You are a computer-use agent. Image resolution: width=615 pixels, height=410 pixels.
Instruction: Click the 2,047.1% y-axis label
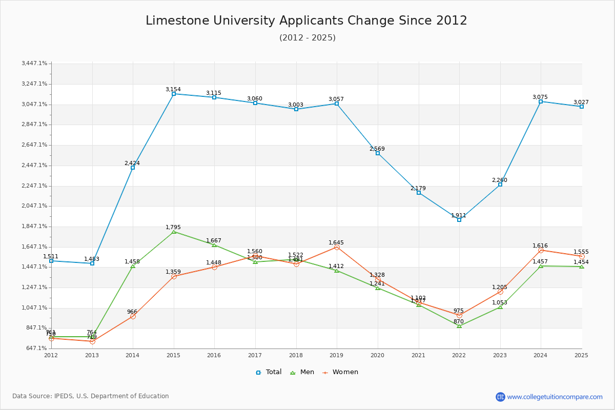click(34, 206)
